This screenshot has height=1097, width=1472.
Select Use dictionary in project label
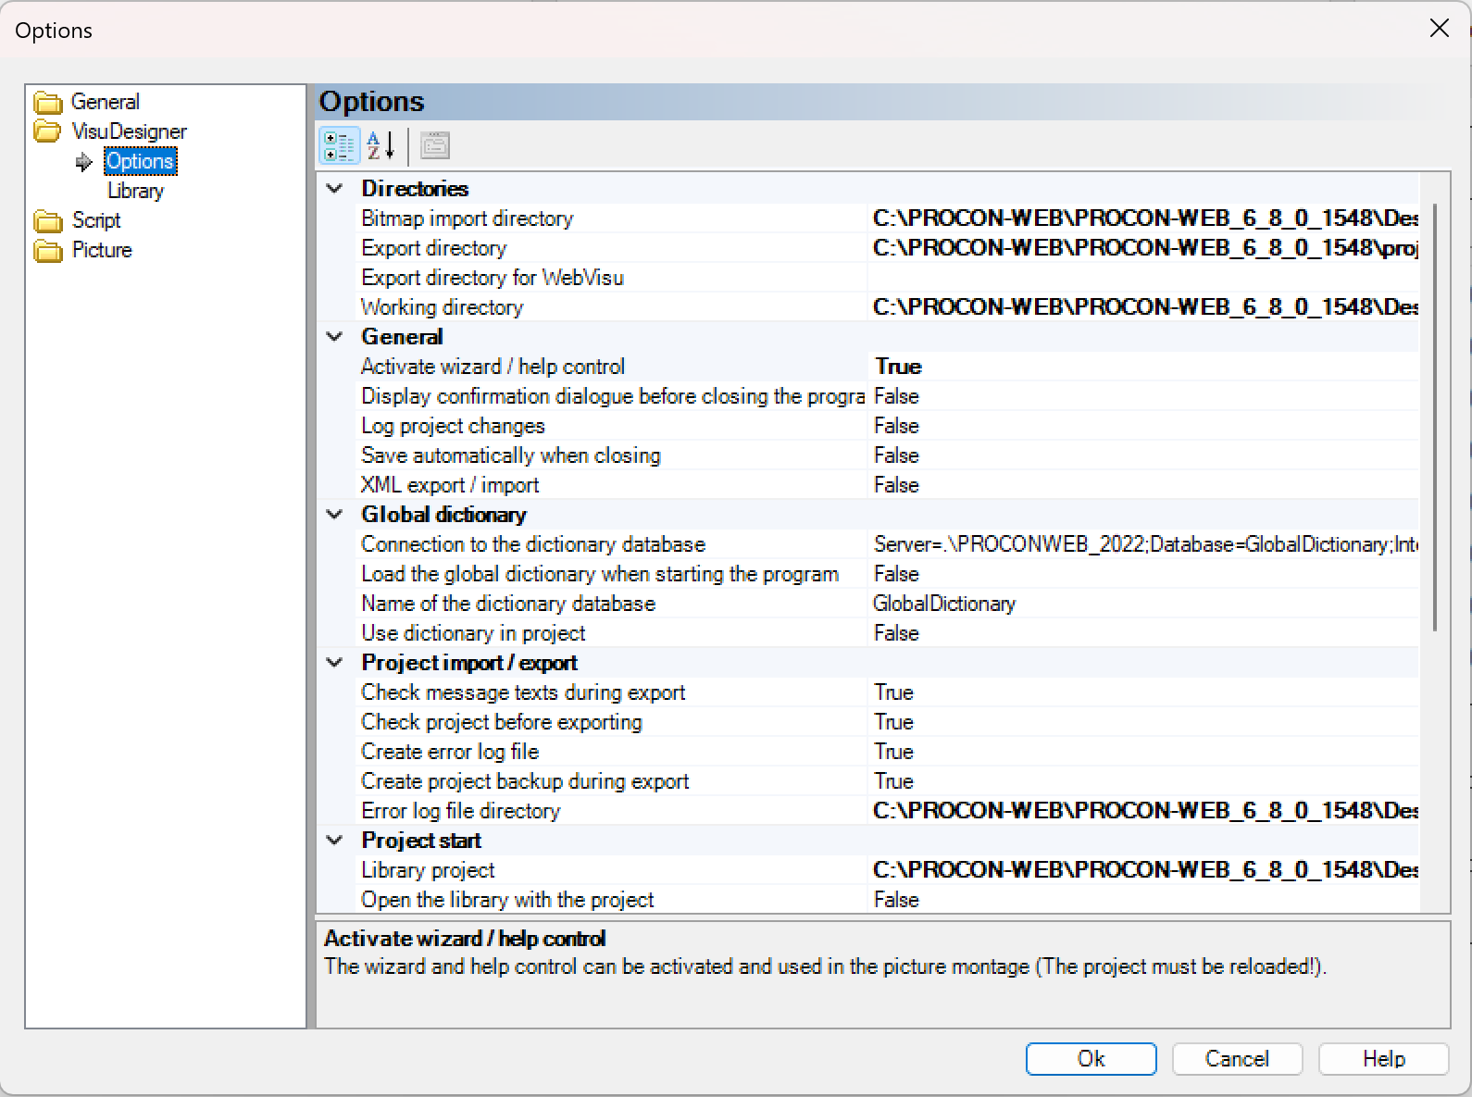pyautogui.click(x=472, y=633)
